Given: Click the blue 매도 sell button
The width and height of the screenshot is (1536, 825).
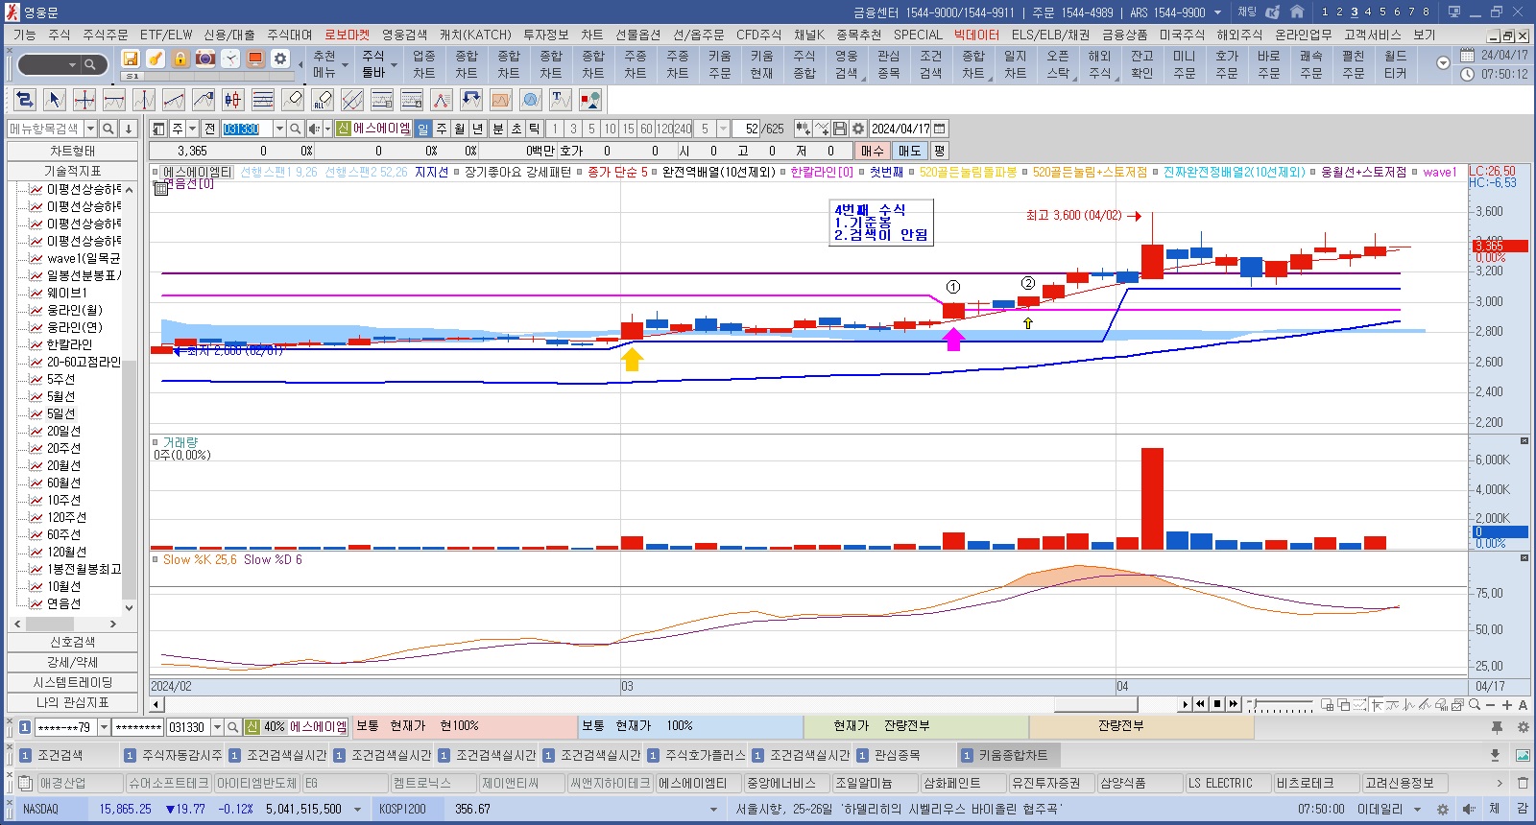Looking at the screenshot, I should (x=909, y=151).
